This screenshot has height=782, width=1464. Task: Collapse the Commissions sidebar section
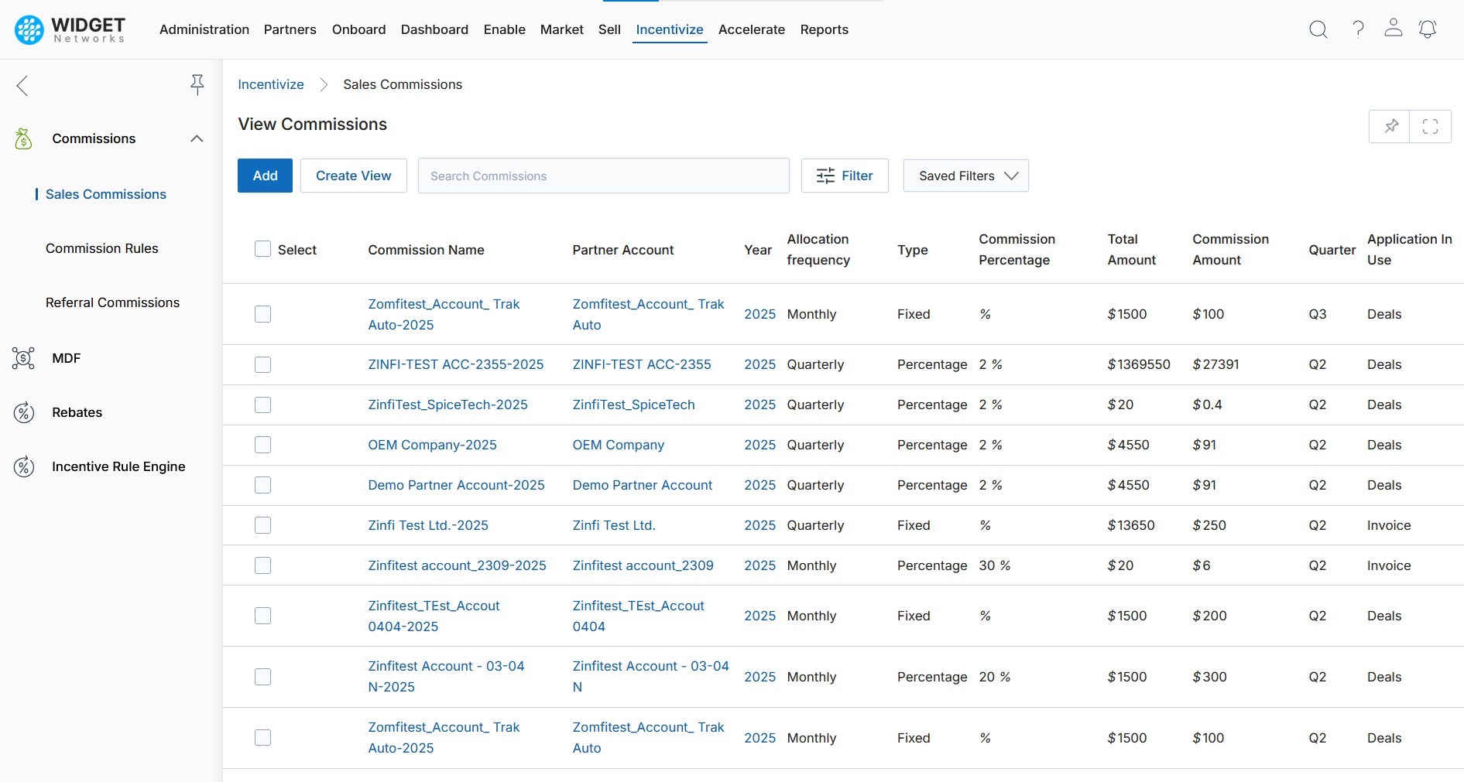click(x=197, y=138)
